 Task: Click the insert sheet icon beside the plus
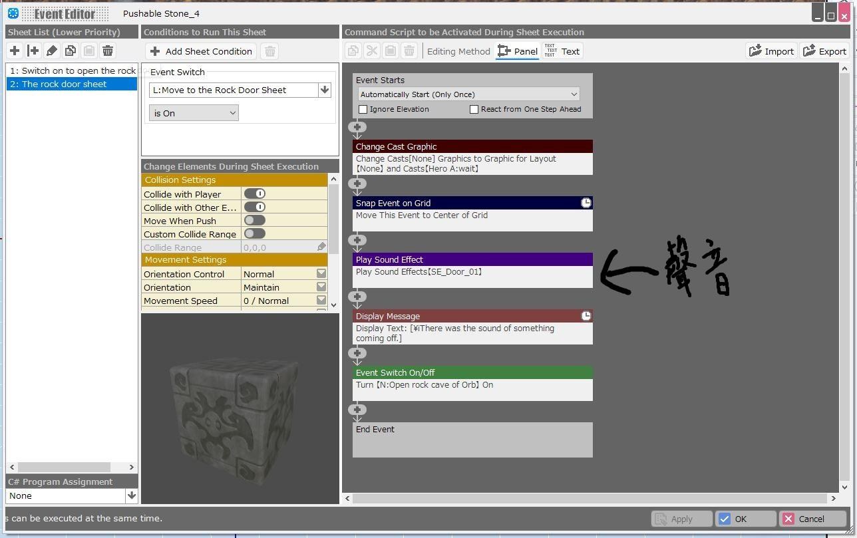click(33, 51)
